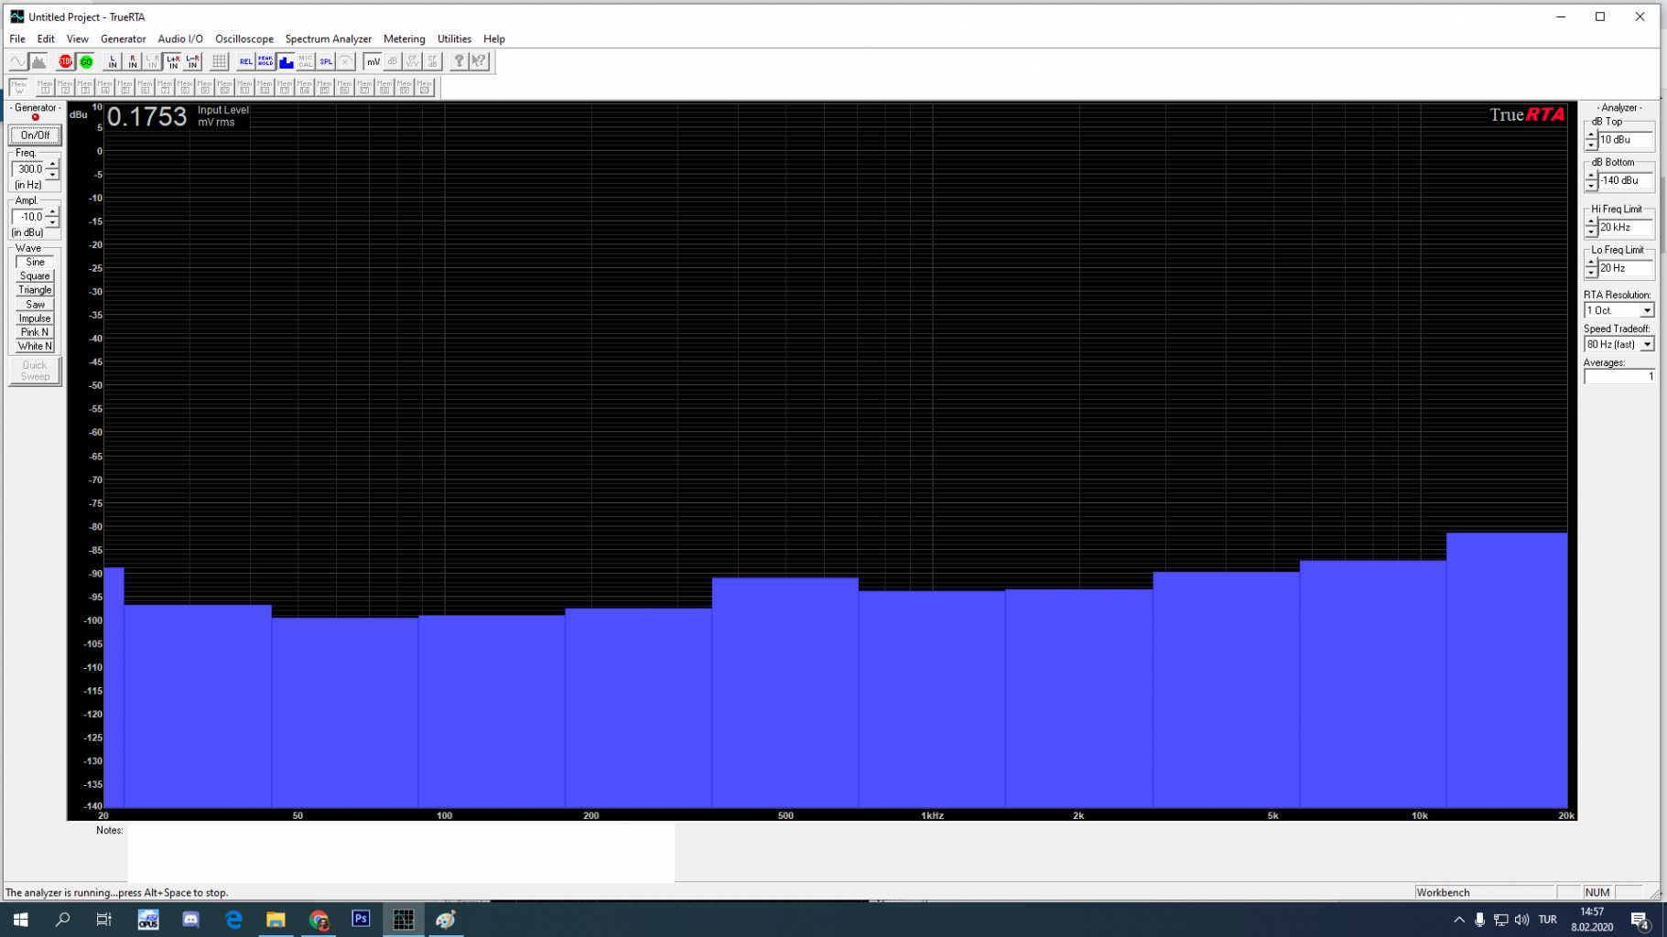This screenshot has height=937, width=1667.
Task: Select left channel input (L IN)
Action: (113, 61)
